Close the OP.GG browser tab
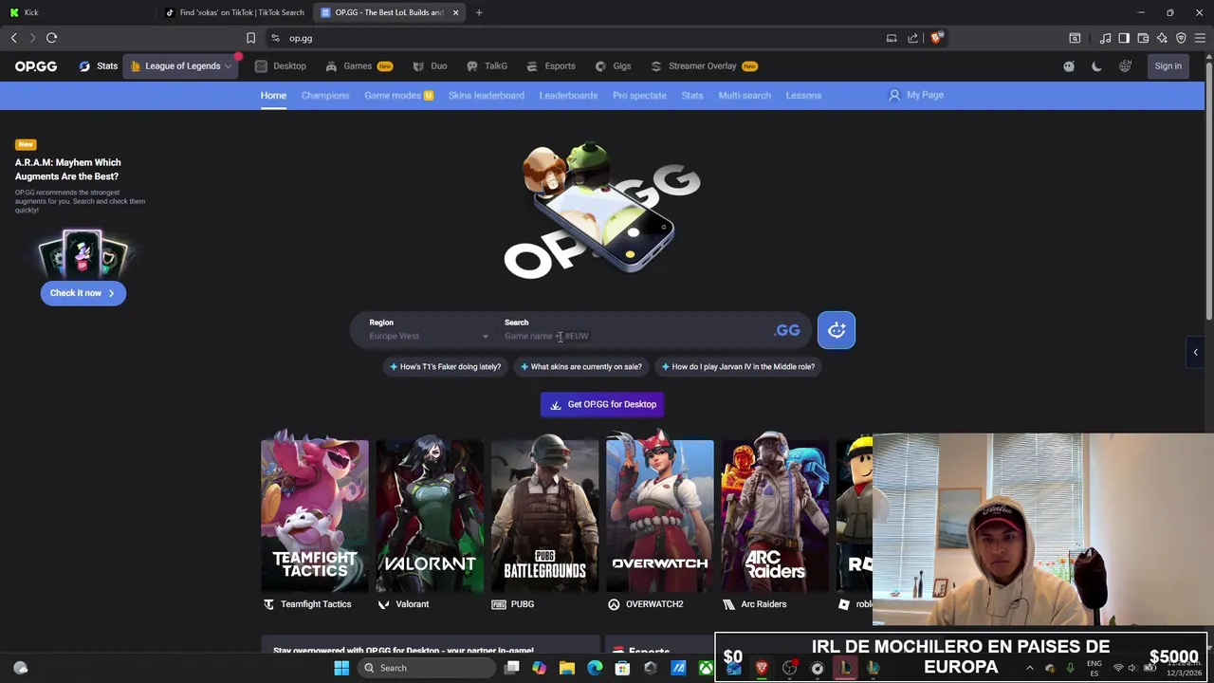1214x683 pixels. [x=455, y=12]
